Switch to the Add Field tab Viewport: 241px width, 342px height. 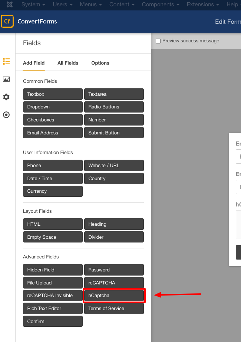pos(34,63)
